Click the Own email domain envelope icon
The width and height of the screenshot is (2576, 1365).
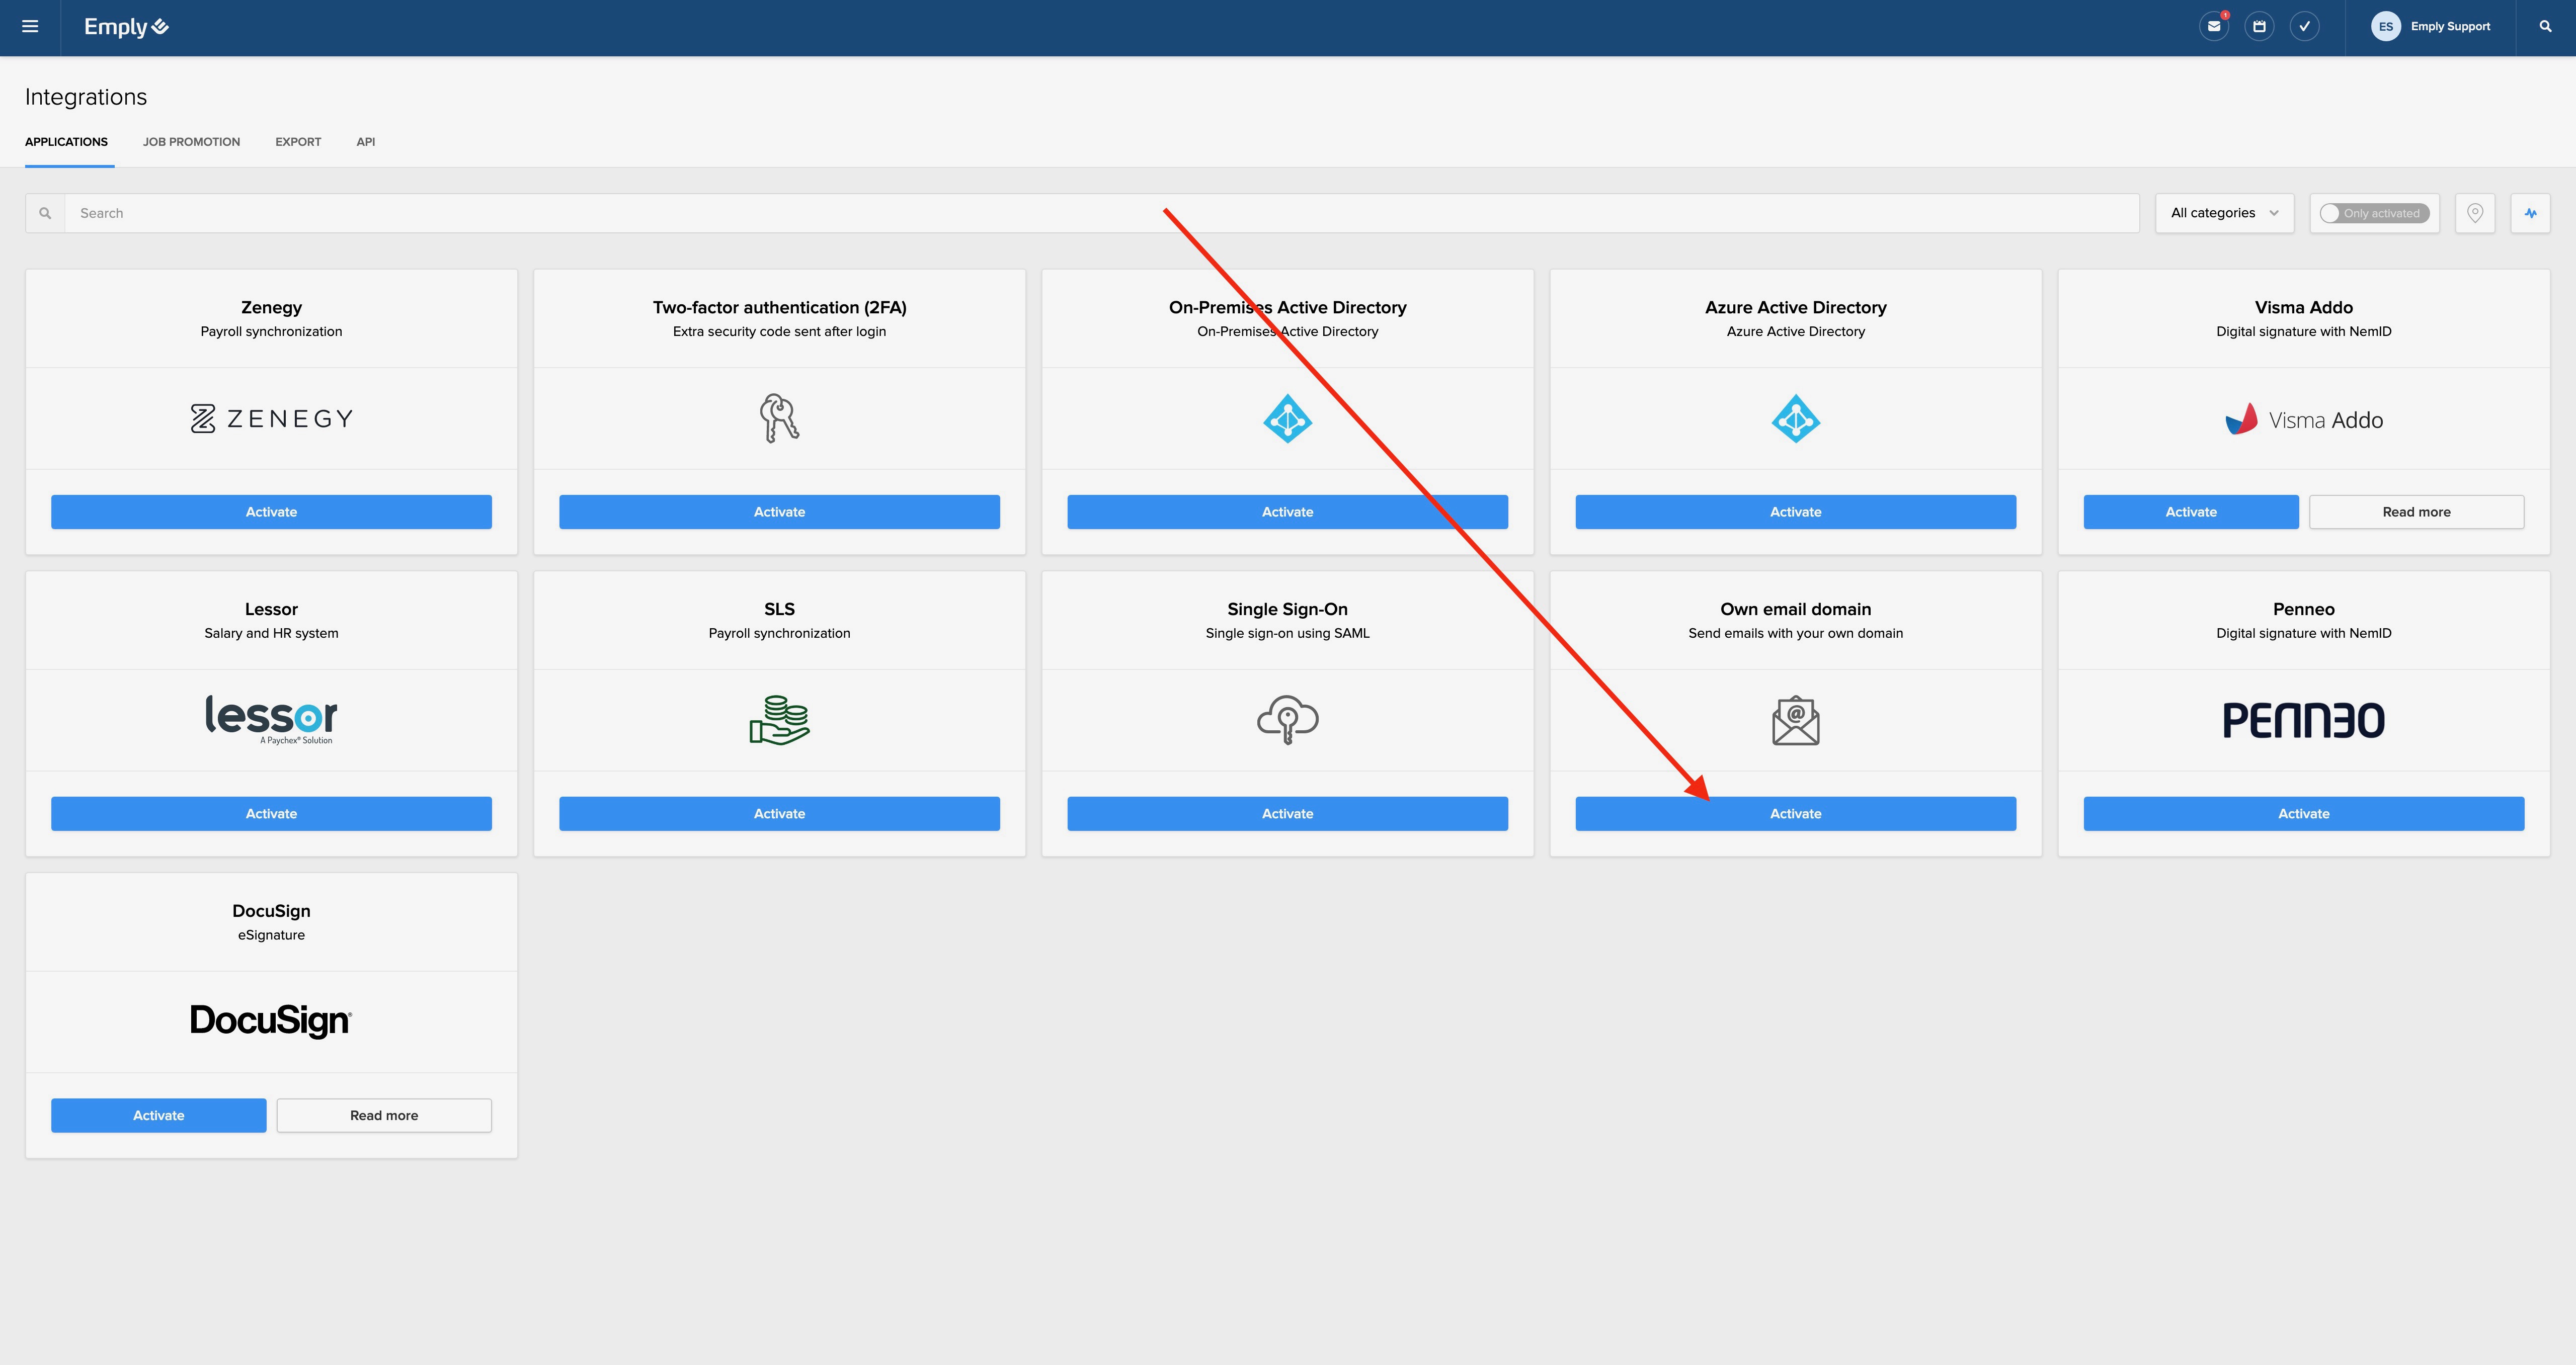click(x=1795, y=720)
